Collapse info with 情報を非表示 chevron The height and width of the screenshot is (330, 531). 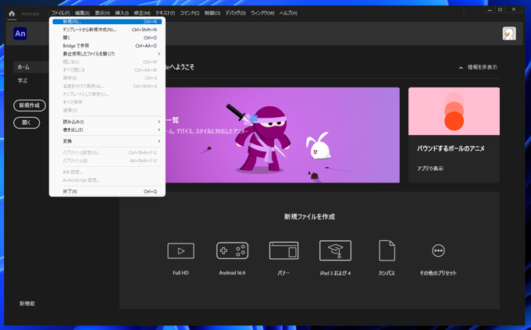pyautogui.click(x=461, y=68)
